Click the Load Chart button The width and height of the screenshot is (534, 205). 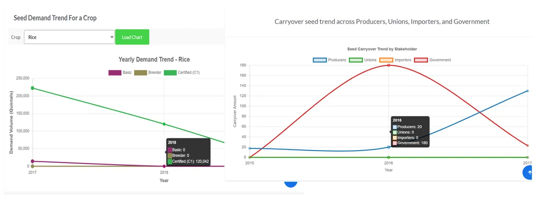click(x=132, y=37)
